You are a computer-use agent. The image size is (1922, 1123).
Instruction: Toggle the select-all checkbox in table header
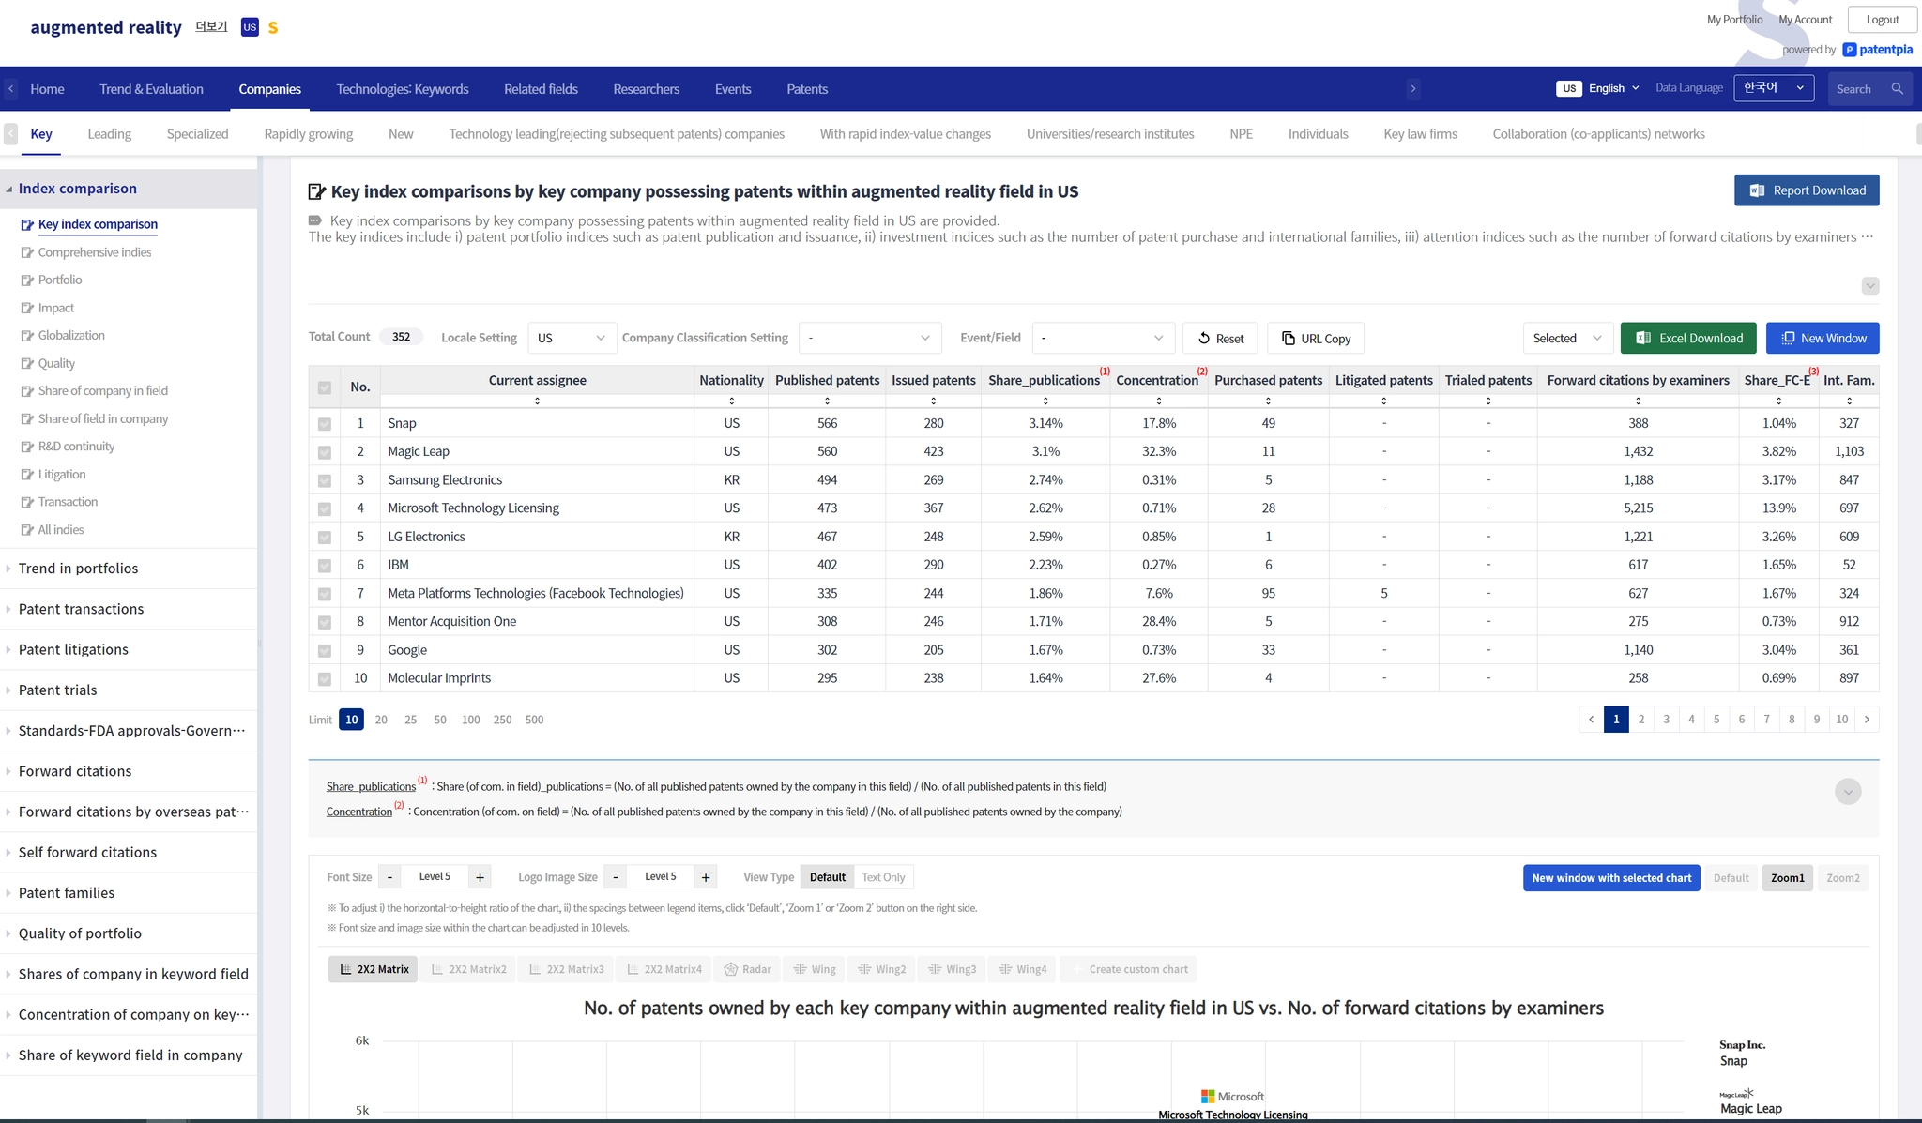(325, 387)
